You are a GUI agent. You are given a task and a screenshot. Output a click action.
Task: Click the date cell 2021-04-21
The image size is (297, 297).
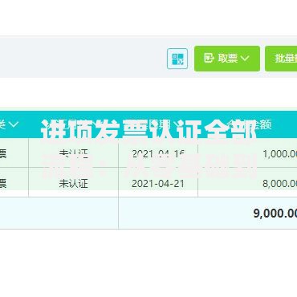[x=158, y=184]
